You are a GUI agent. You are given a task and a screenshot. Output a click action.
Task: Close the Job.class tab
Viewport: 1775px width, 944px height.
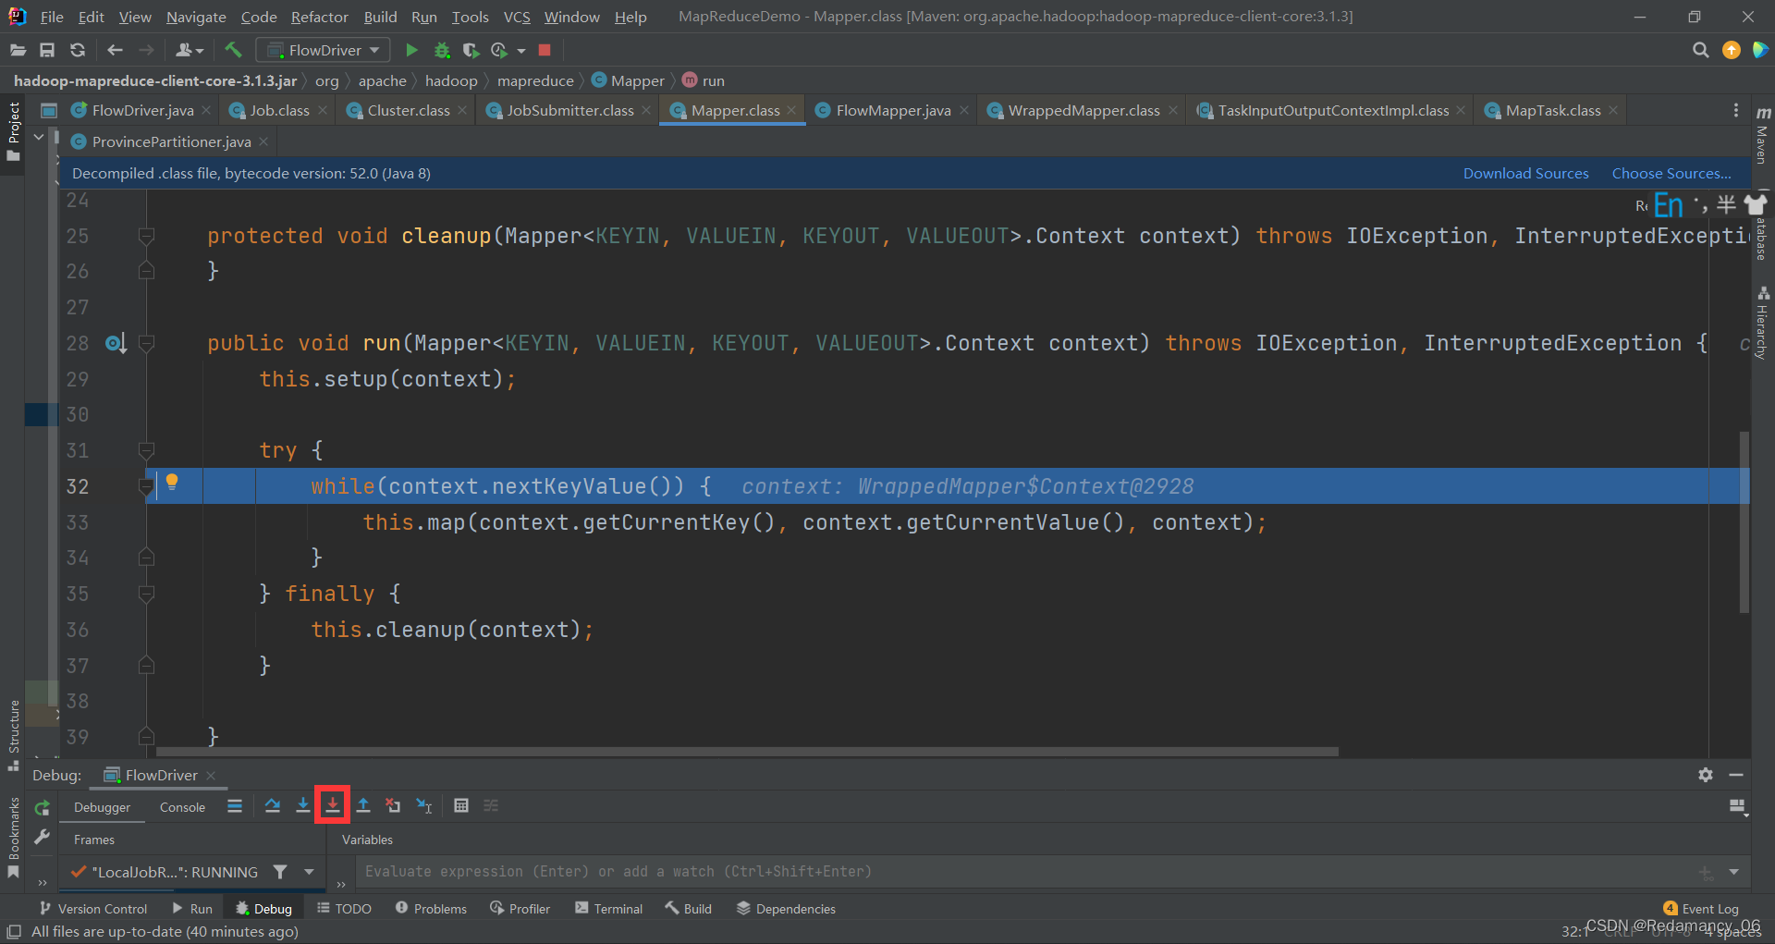pos(323,110)
